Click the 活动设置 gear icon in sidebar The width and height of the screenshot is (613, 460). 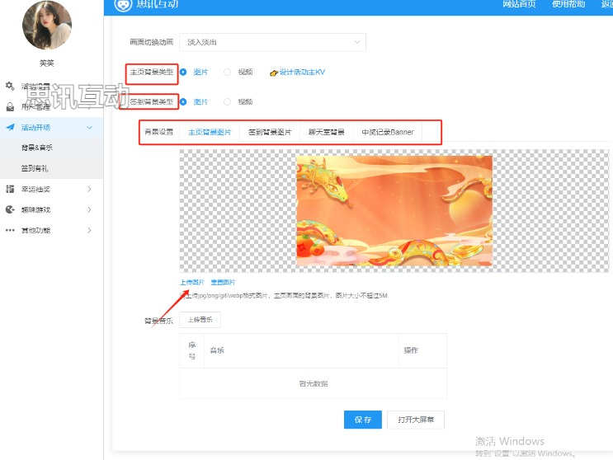pos(10,86)
